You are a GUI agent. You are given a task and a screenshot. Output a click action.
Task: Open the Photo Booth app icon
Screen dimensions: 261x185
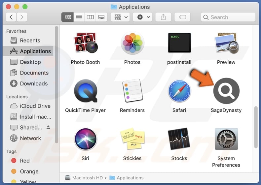86,43
